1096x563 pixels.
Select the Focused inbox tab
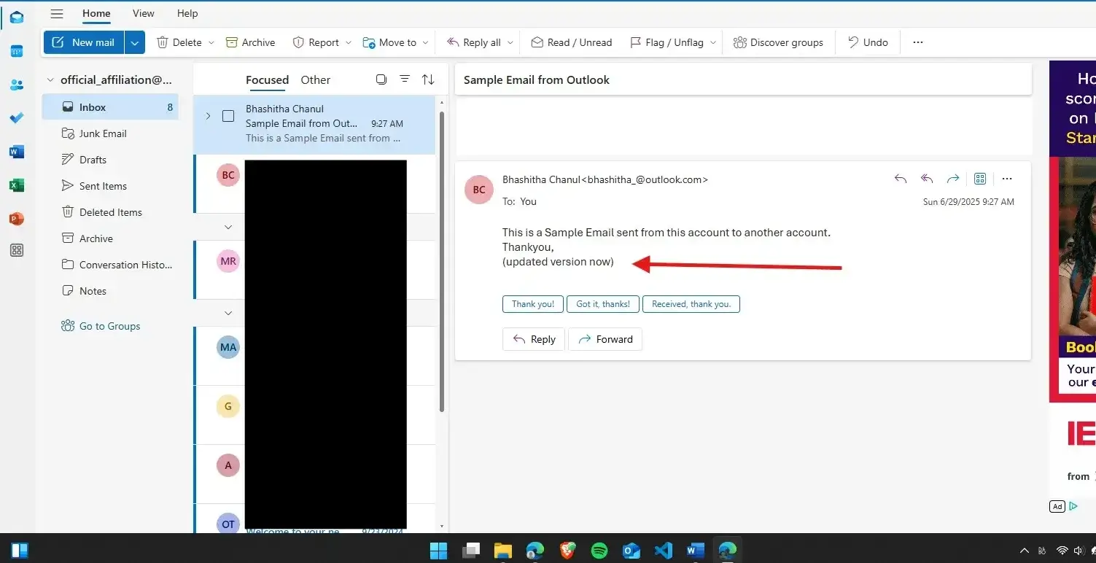pyautogui.click(x=267, y=80)
